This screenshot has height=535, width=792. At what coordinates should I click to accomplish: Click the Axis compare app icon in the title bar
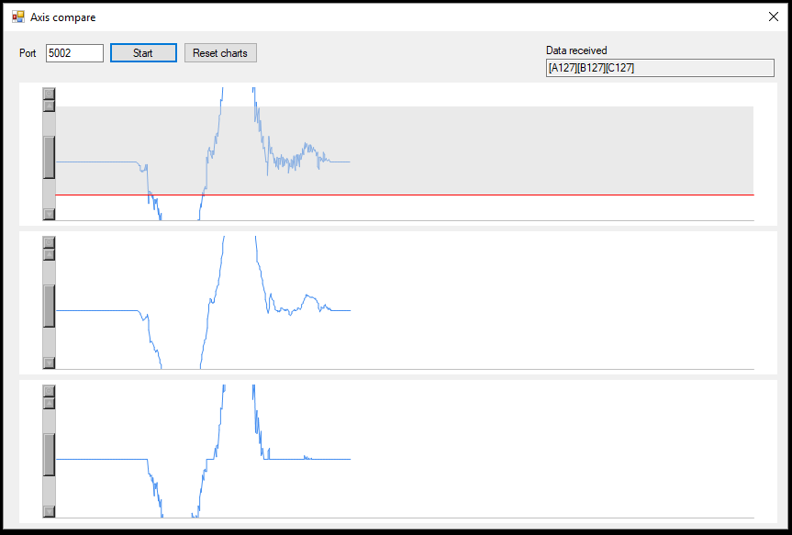[x=18, y=17]
